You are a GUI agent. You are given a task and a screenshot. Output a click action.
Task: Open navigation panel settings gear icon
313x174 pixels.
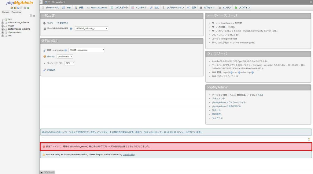pos(25,8)
